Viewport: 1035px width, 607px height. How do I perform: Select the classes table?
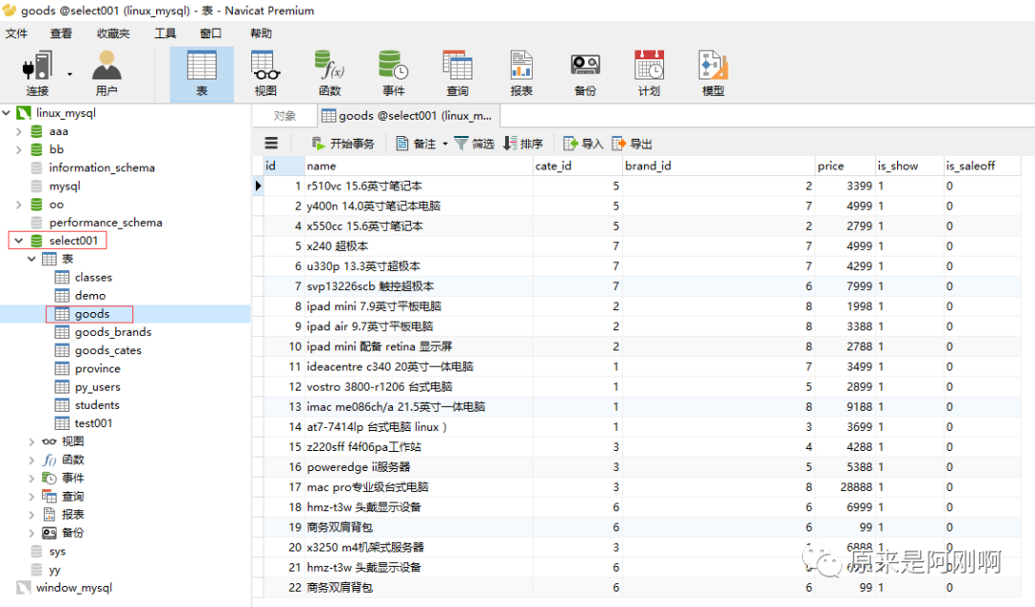[x=93, y=277]
